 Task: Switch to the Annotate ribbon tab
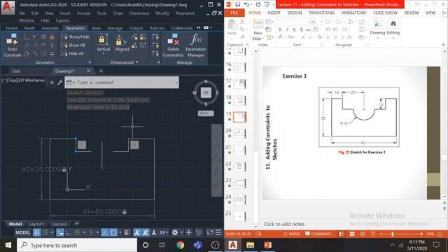(50, 28)
